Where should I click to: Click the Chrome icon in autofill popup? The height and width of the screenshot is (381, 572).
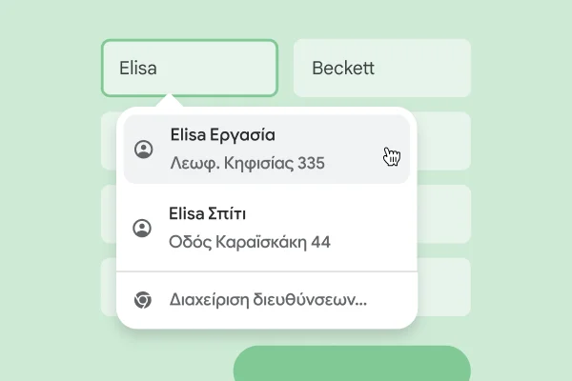pos(143,299)
